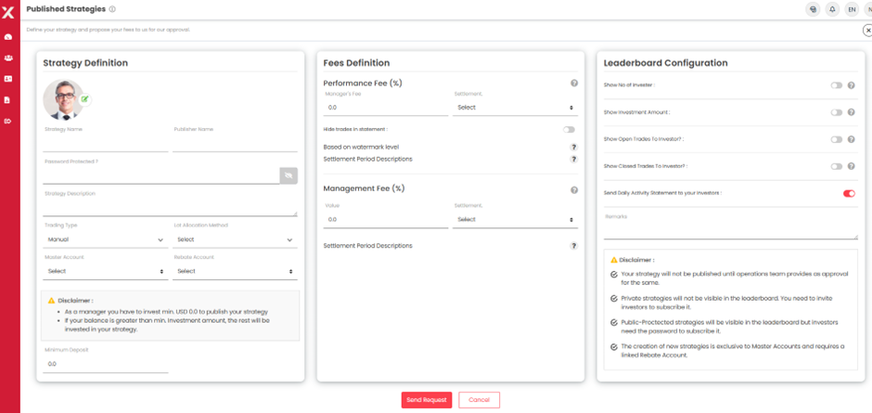The height and width of the screenshot is (413, 872).
Task: Open the EN language menu
Action: pyautogui.click(x=852, y=9)
